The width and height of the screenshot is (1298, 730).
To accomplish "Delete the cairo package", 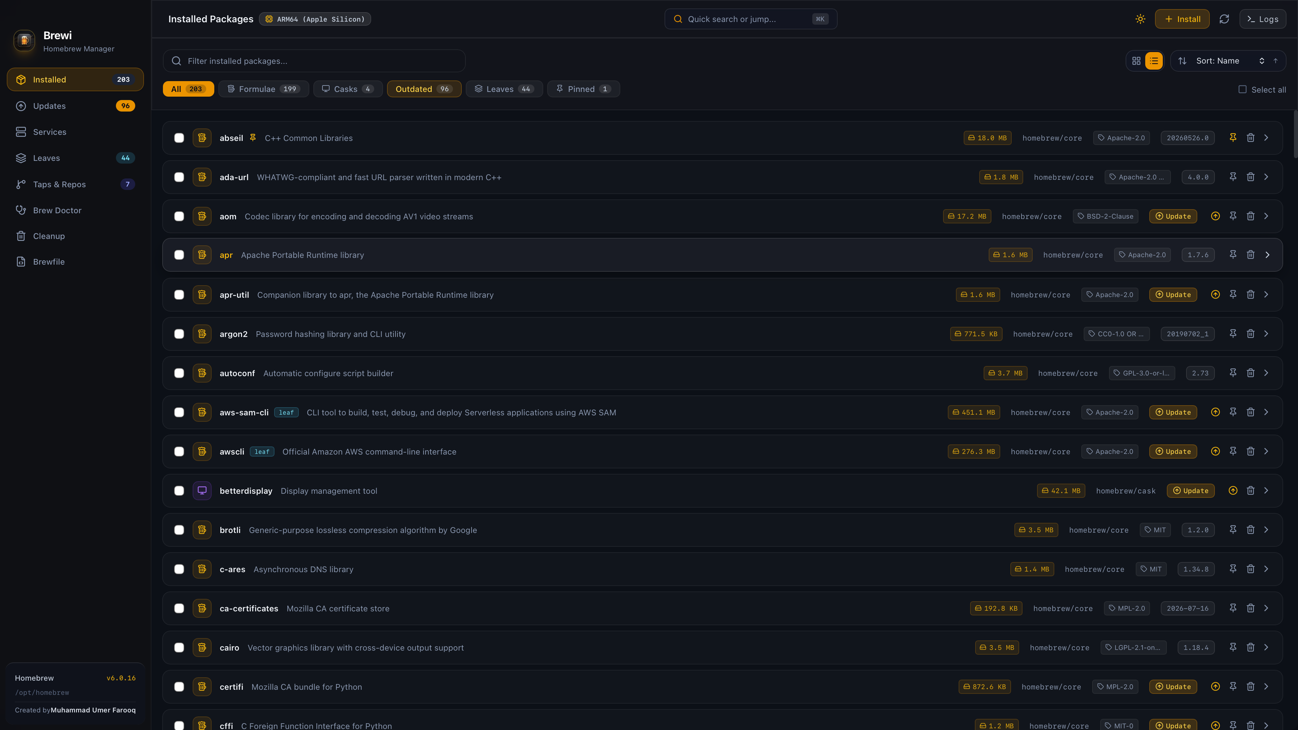I will coord(1251,648).
